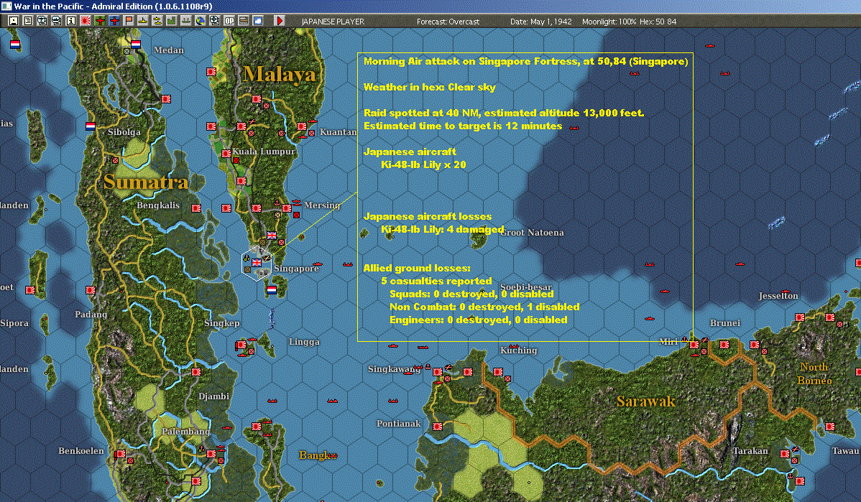Select Dutch flag base beside Medan
This screenshot has width=861, height=502.
pyautogui.click(x=136, y=45)
